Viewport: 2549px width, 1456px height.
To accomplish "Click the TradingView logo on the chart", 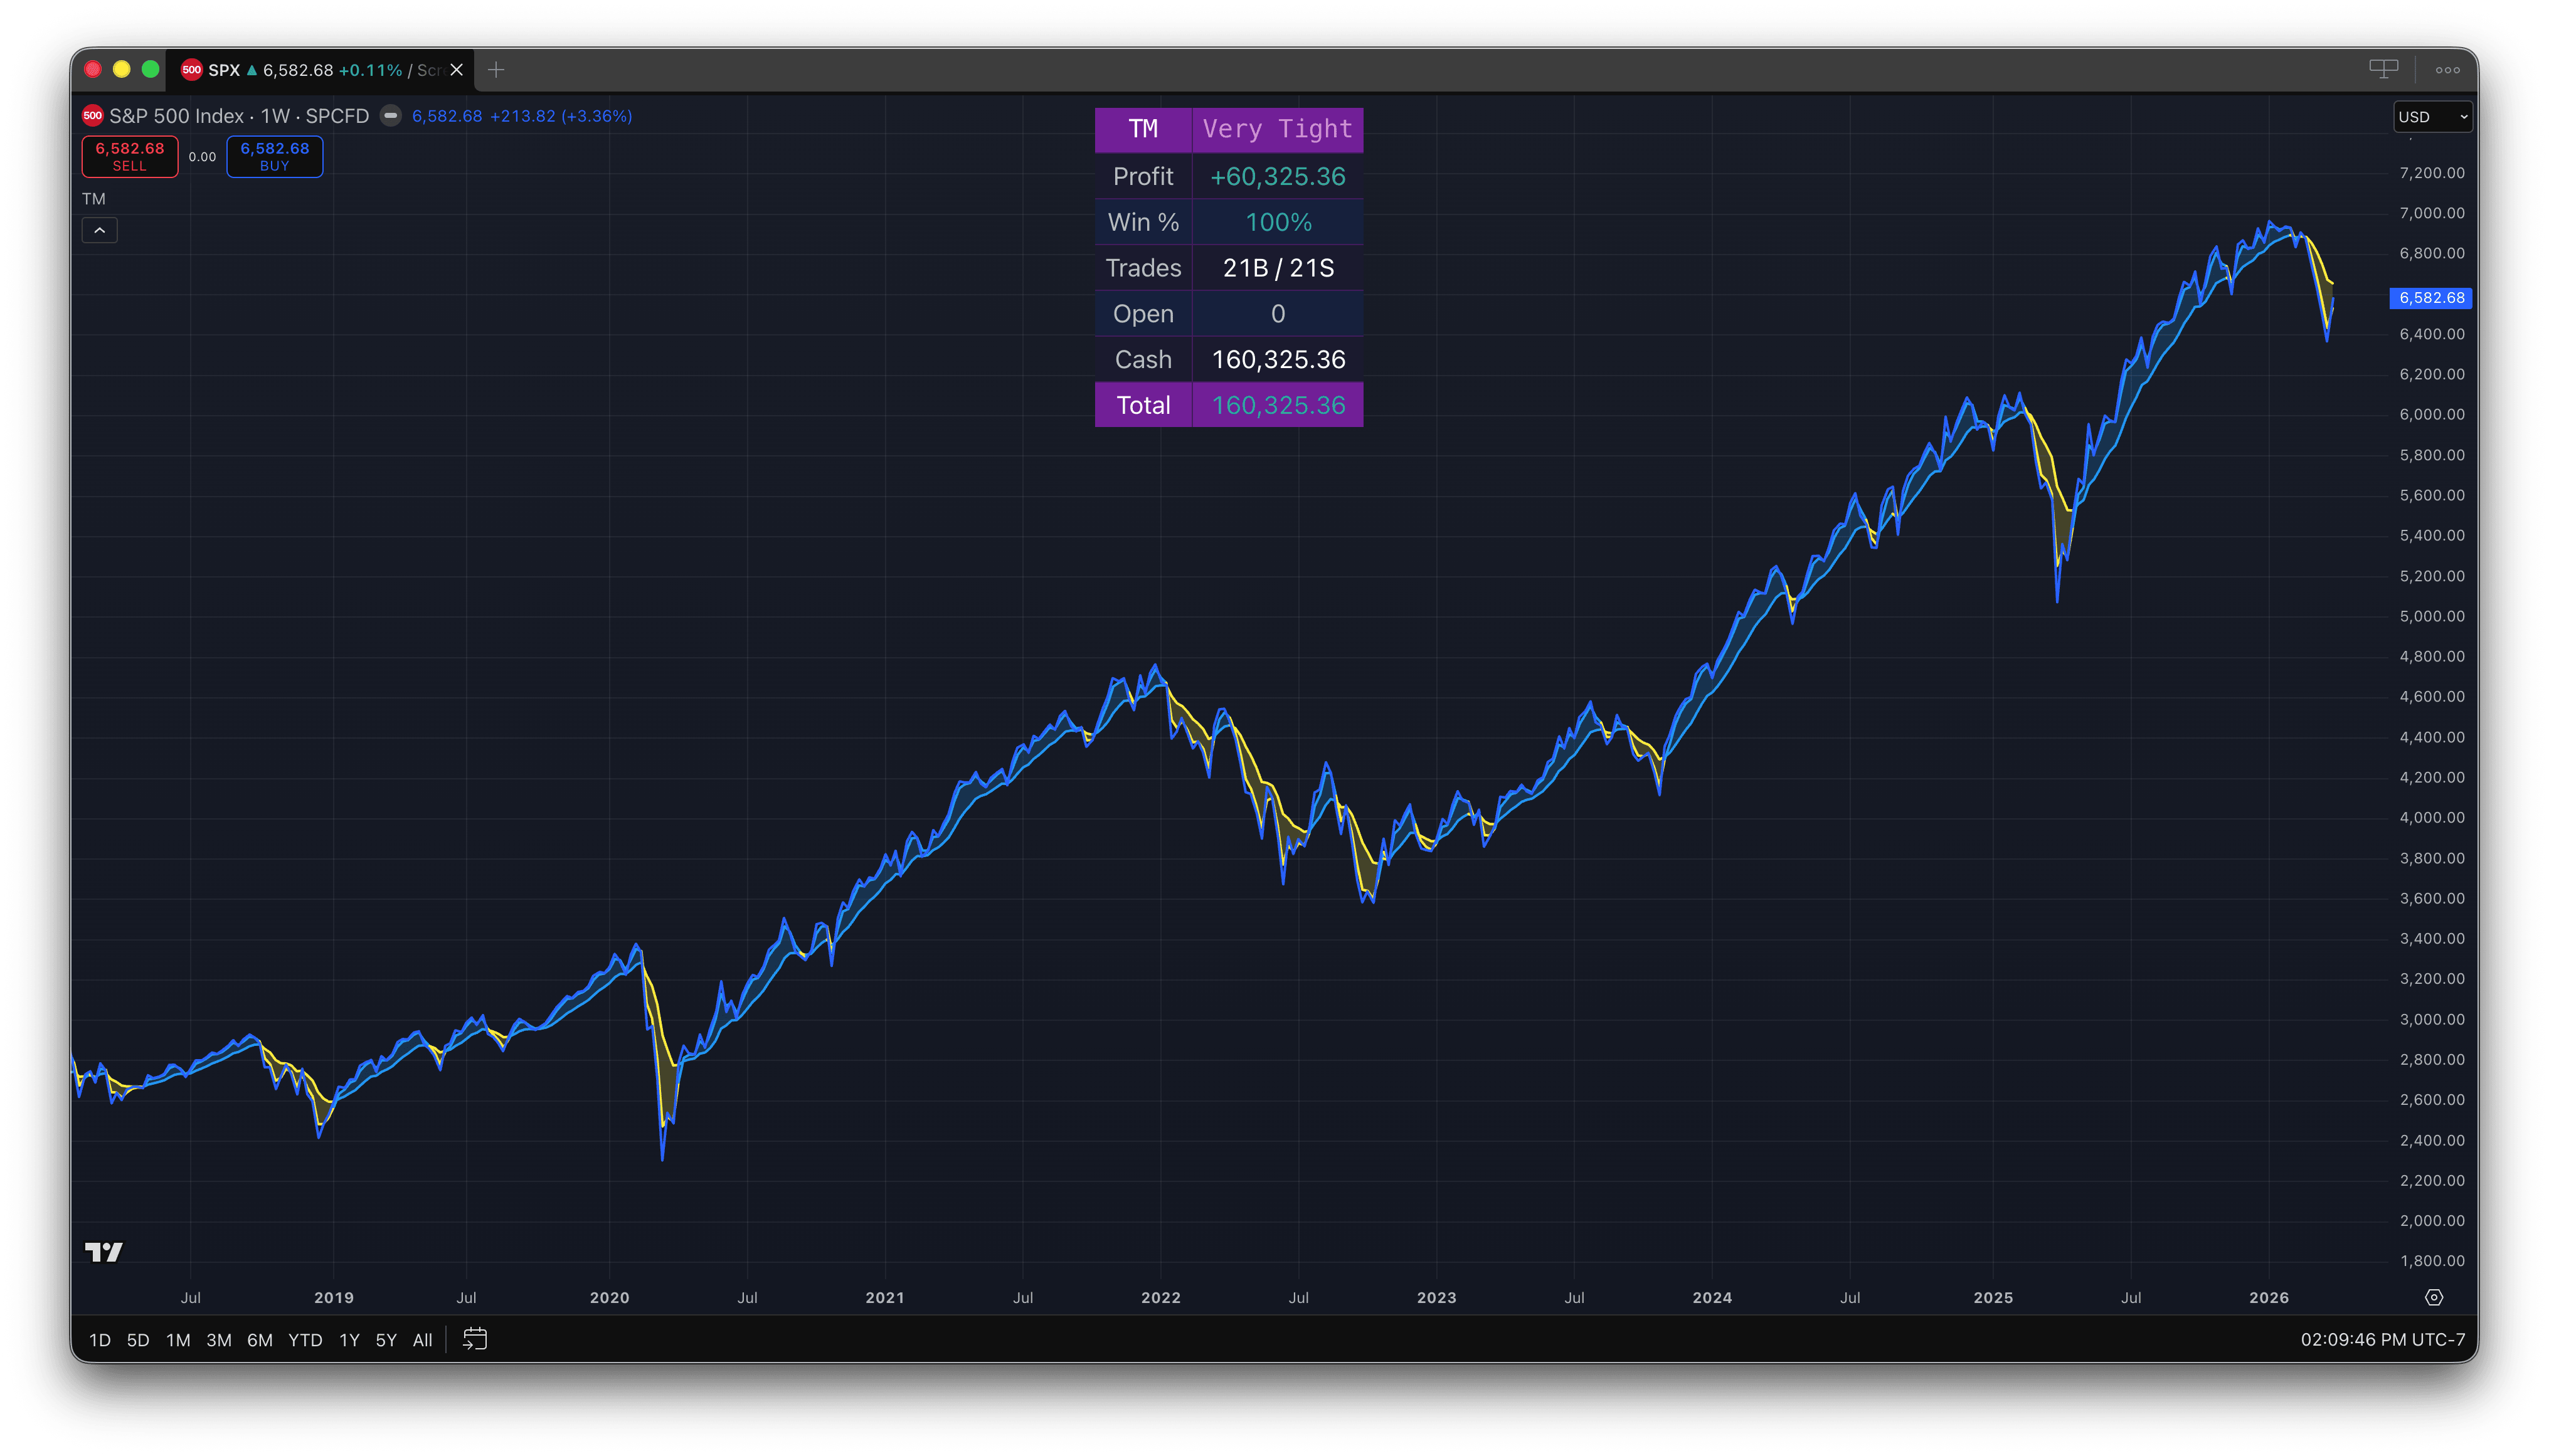I will (103, 1252).
